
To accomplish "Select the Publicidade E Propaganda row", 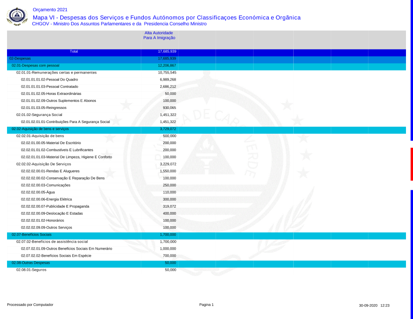I will [55, 206].
